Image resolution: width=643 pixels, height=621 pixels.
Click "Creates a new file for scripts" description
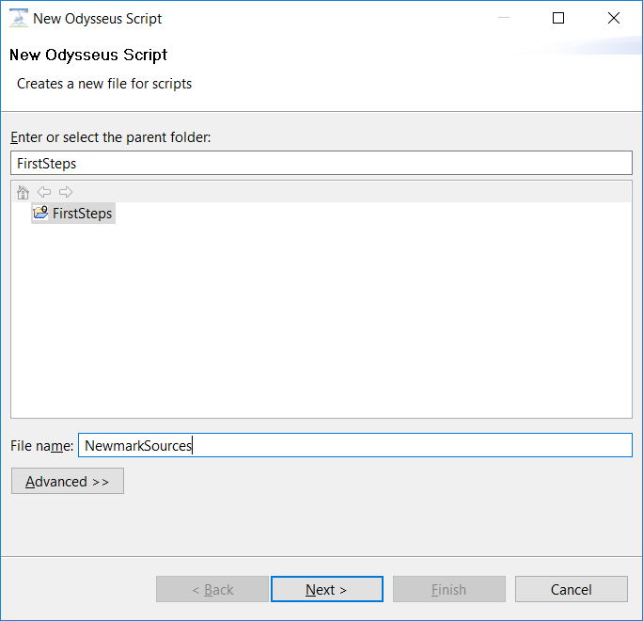[x=104, y=84]
